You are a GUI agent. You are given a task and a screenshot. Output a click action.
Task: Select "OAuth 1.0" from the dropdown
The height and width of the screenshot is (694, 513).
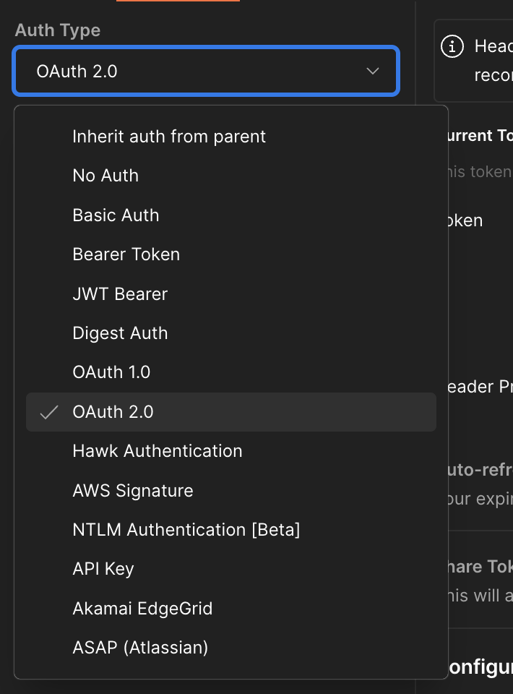[111, 372]
